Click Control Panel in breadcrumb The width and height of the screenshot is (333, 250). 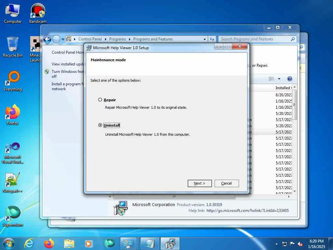point(90,39)
